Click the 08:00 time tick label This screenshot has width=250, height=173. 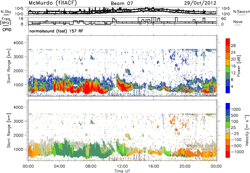pyautogui.click(x=91, y=166)
